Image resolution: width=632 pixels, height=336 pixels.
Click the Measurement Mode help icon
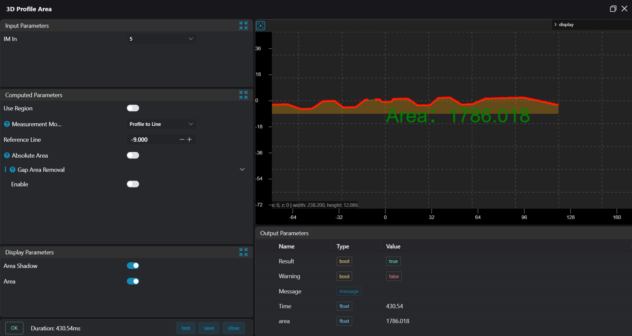pos(7,124)
